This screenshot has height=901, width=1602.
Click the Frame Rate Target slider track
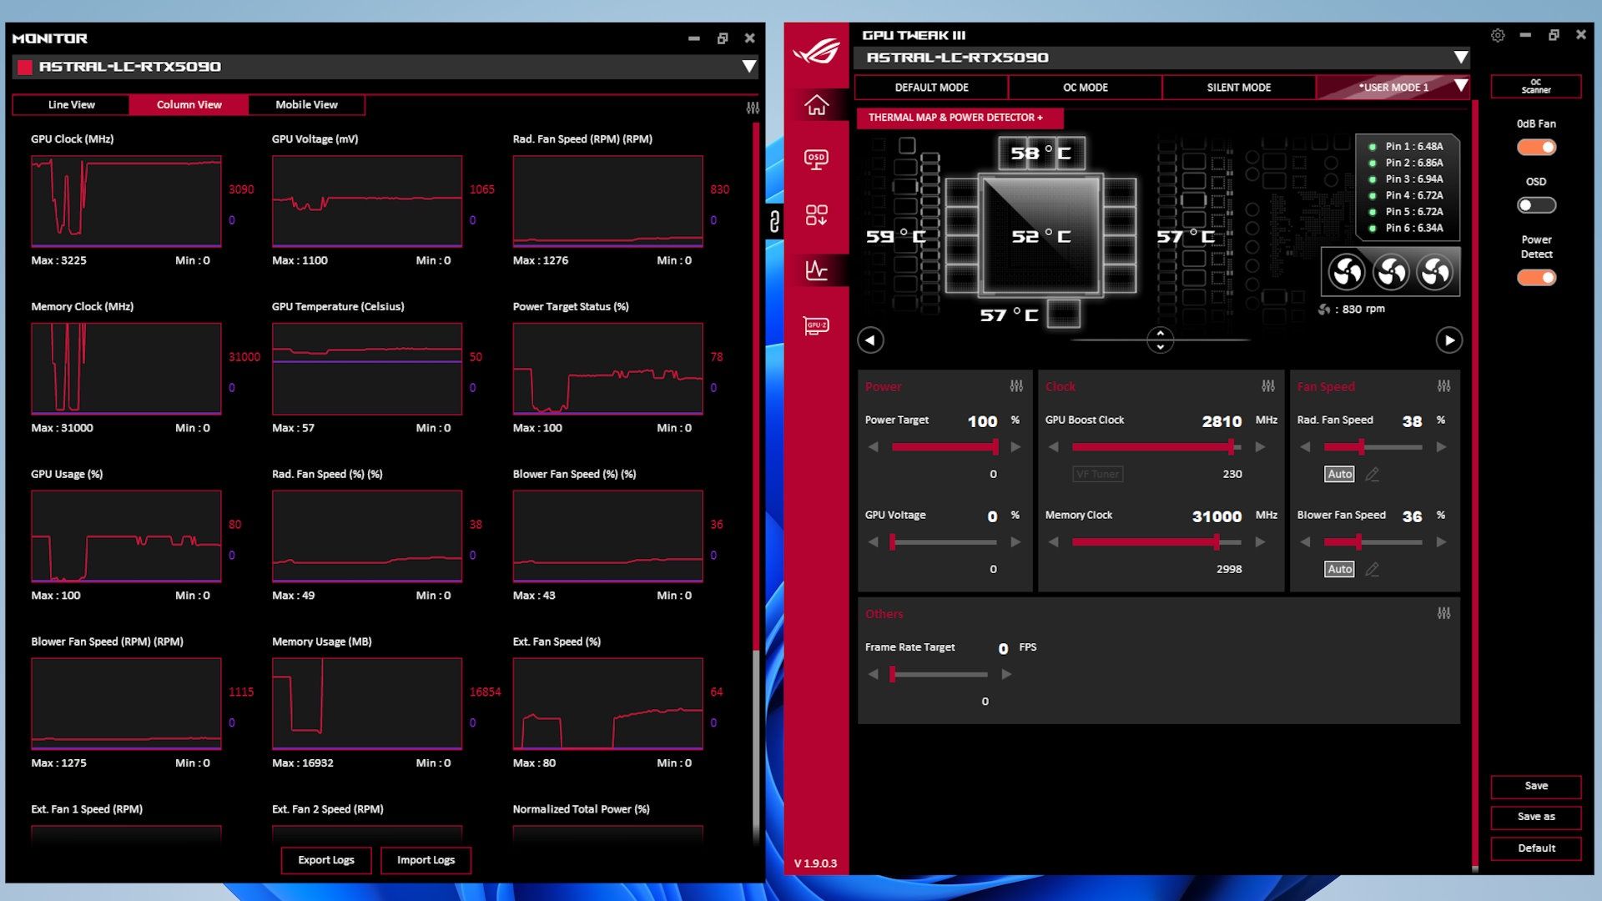tap(939, 674)
